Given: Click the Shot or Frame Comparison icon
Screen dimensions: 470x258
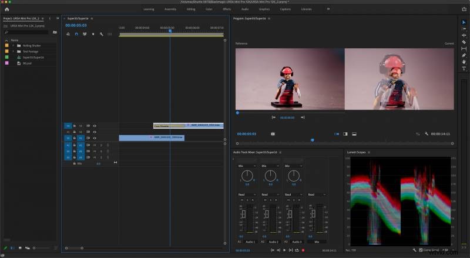Looking at the screenshot, I should [x=273, y=134].
